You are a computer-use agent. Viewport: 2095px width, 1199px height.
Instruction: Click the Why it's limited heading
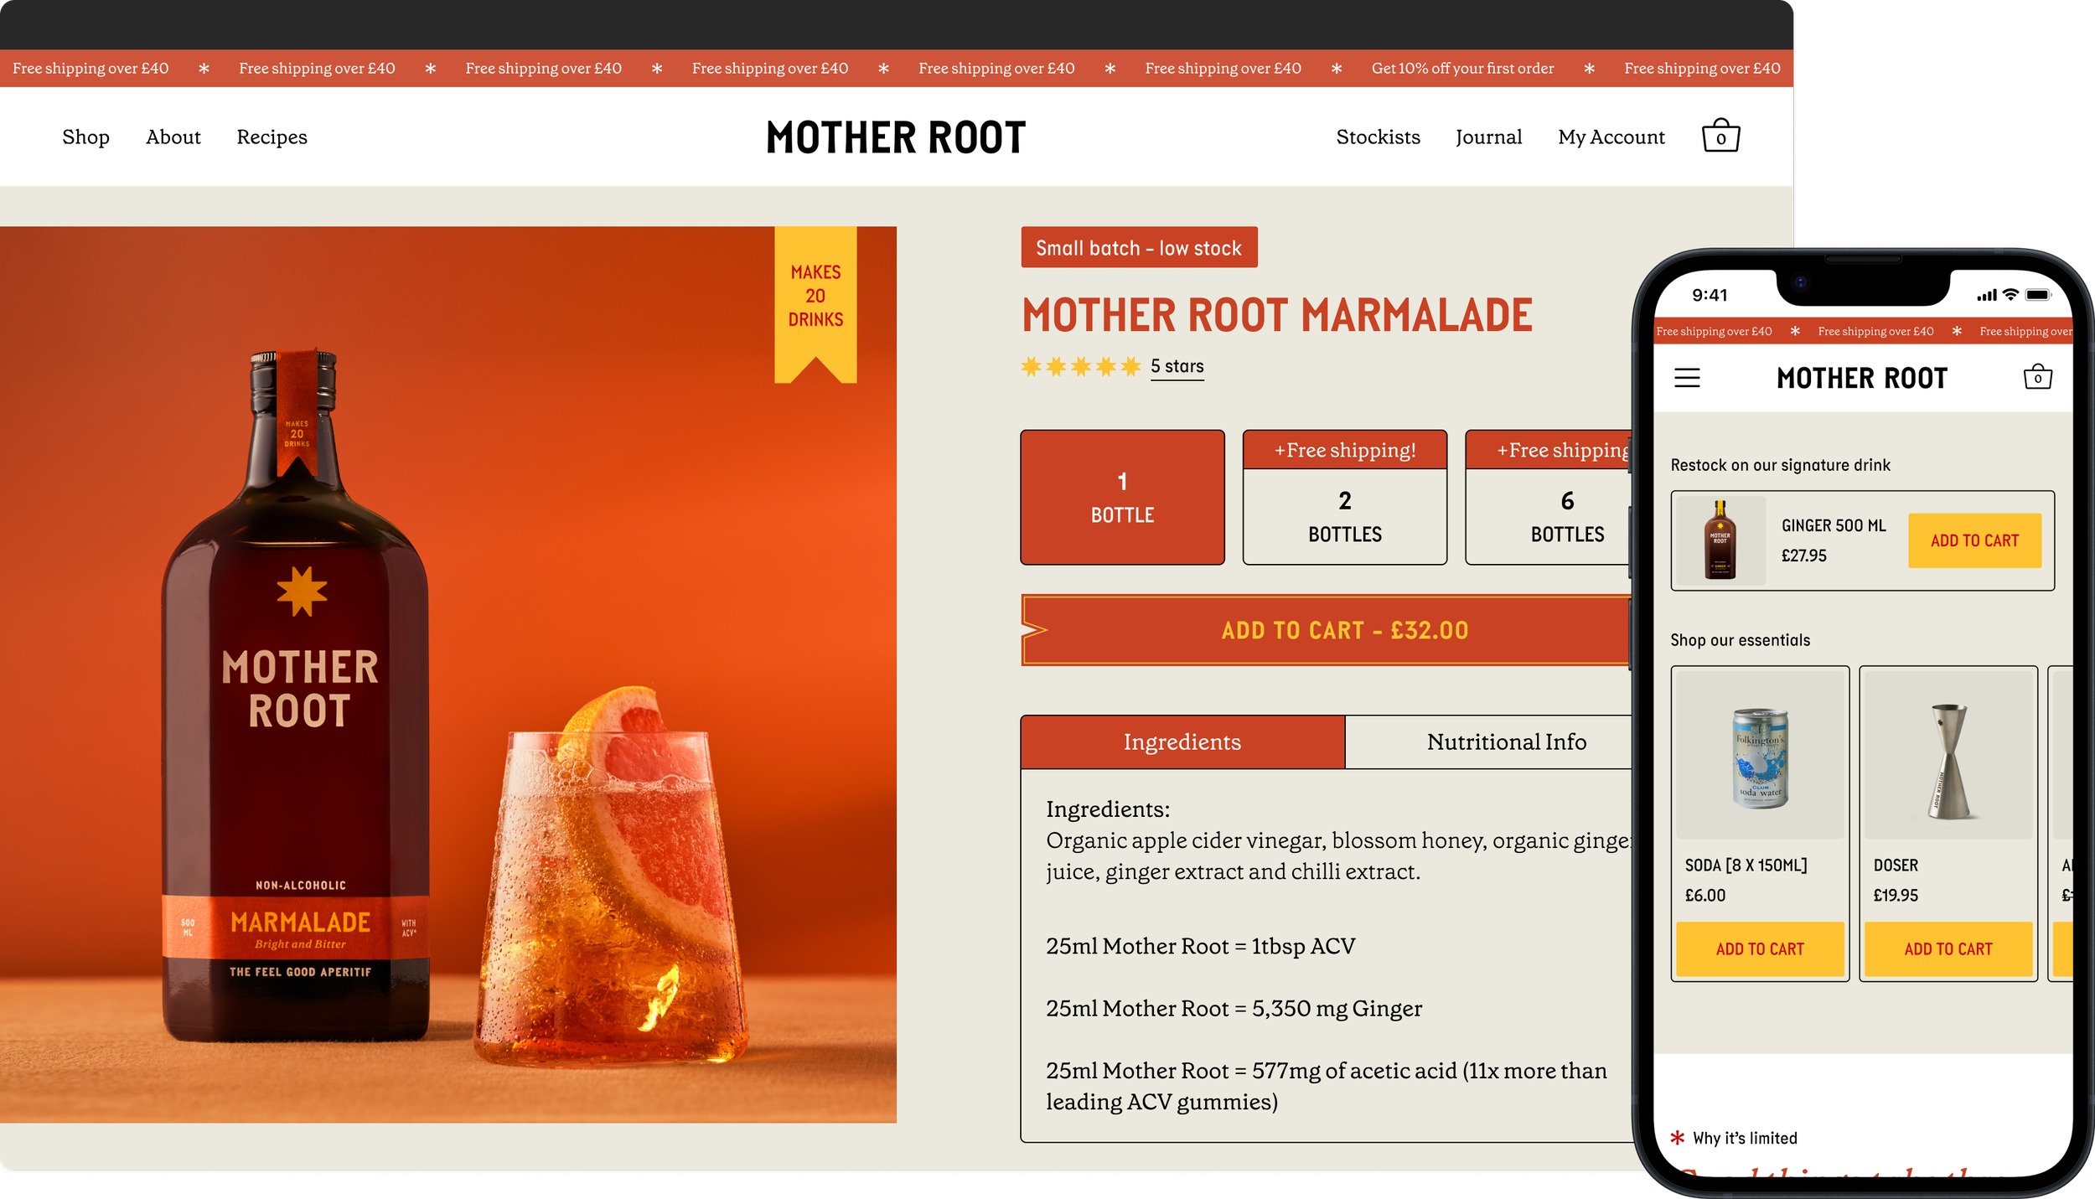pos(1745,1138)
